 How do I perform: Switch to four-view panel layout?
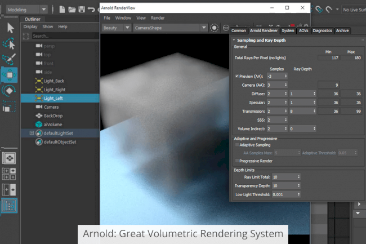click(9, 174)
